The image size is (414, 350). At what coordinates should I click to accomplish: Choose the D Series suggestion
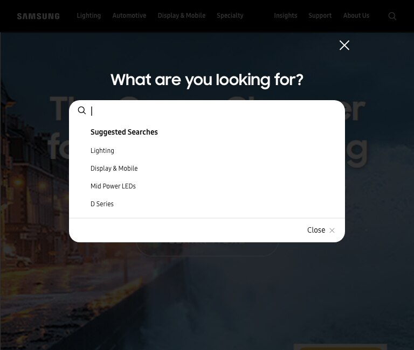[102, 204]
